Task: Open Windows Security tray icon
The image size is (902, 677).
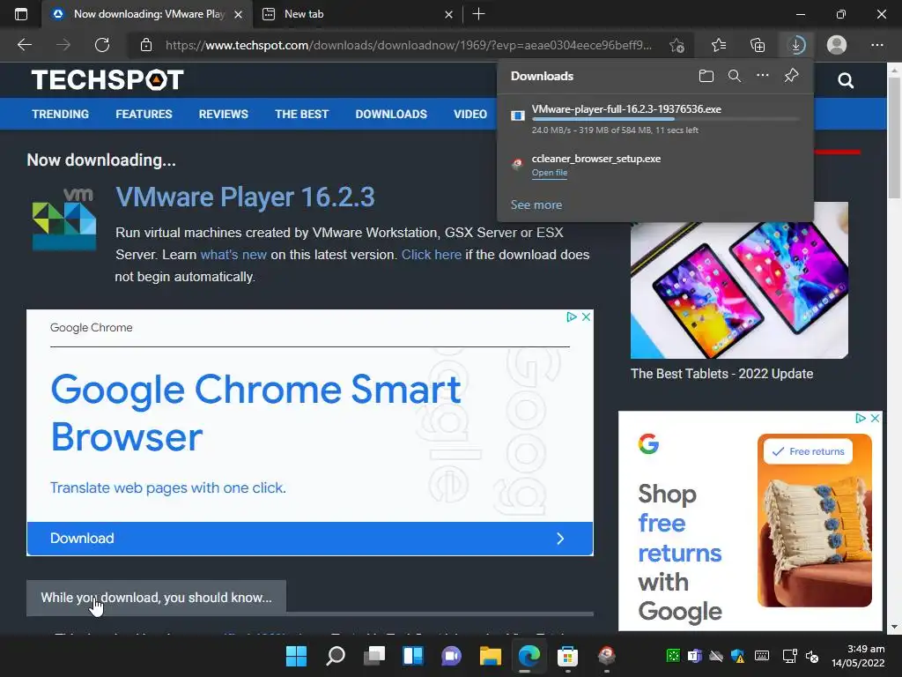Action: pos(738,656)
